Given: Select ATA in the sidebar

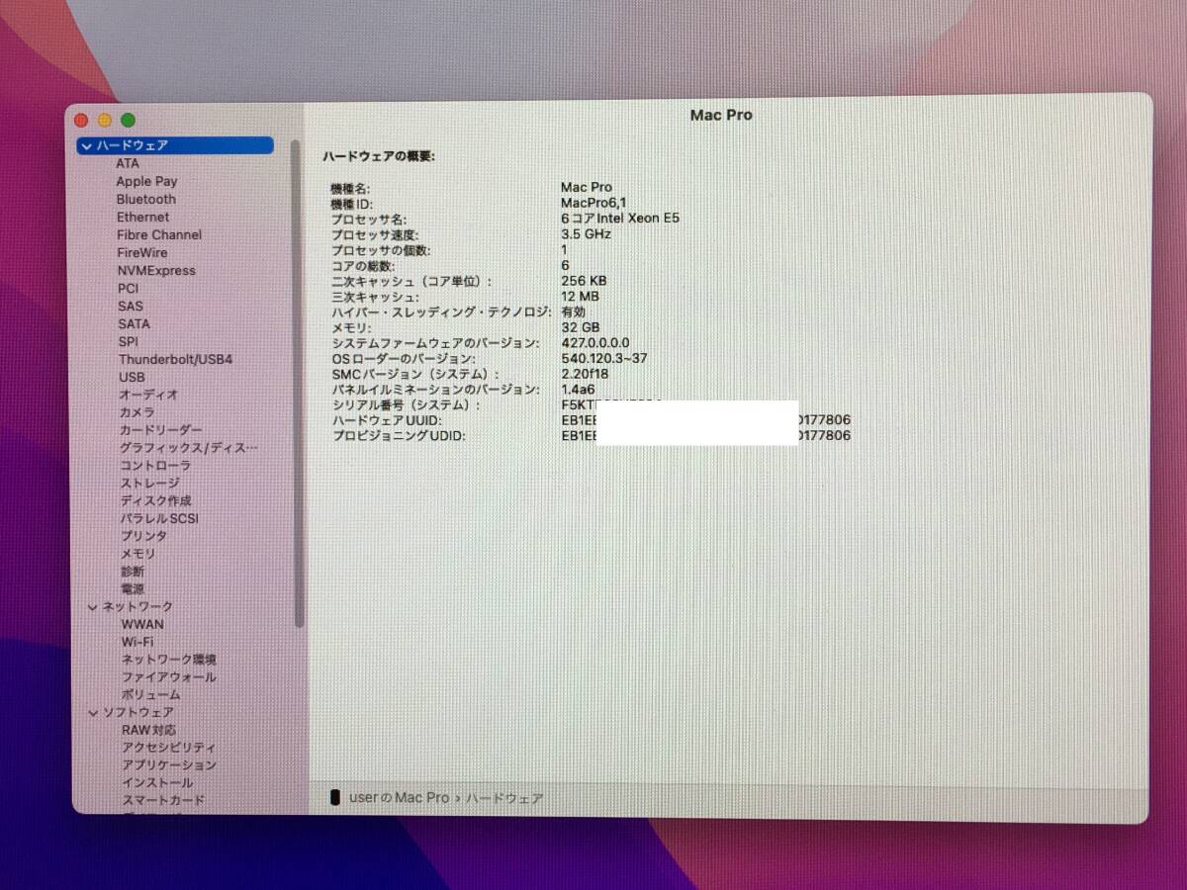Looking at the screenshot, I should (128, 163).
